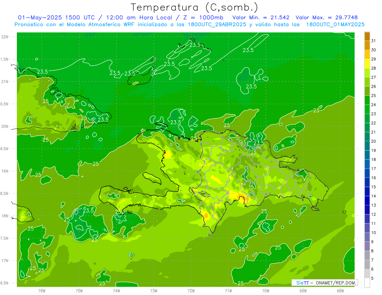Click the '12' colorbar label
Screen dimensions: 382x295
click(374, 214)
